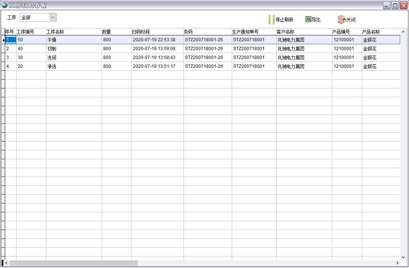409x268 pixels.
Task: Click the horizontal scrollbar thumb
Action: [x=74, y=263]
